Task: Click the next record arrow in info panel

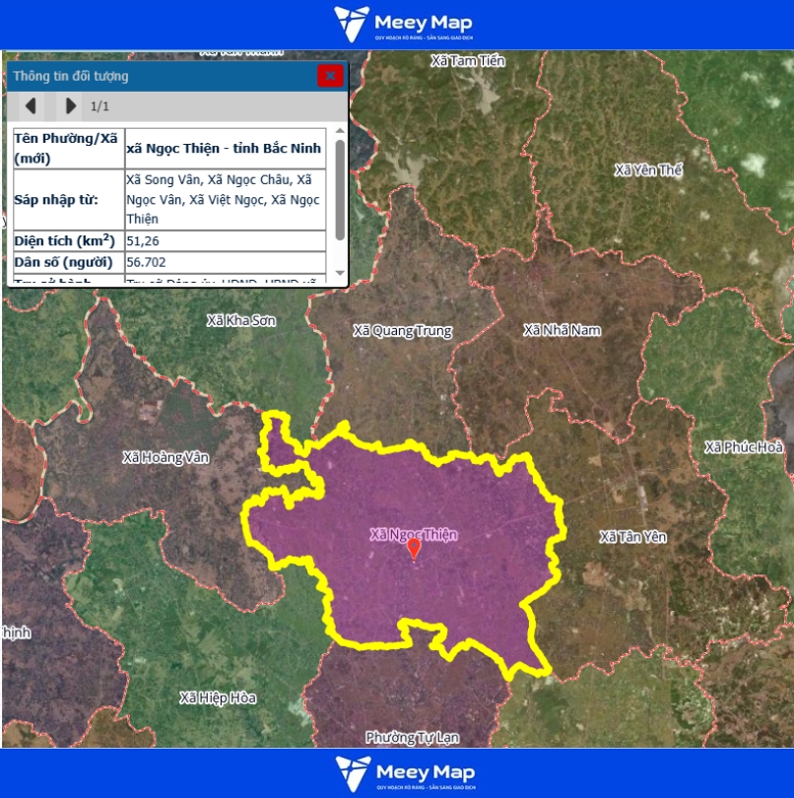Action: coord(70,105)
